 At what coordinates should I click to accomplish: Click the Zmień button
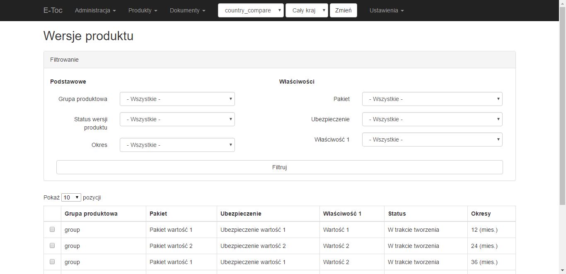click(x=343, y=10)
